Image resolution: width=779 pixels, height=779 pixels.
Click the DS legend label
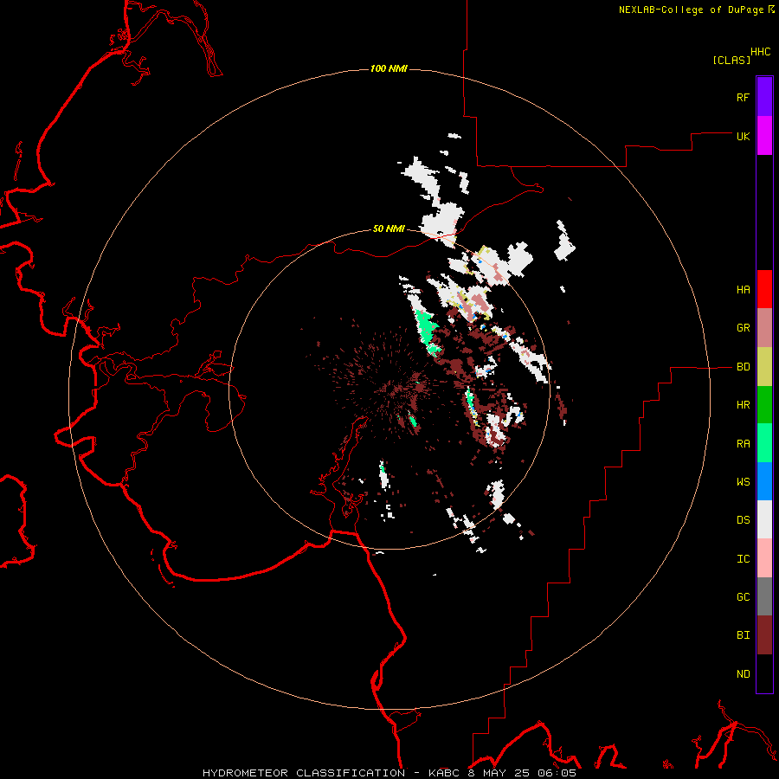(x=743, y=519)
